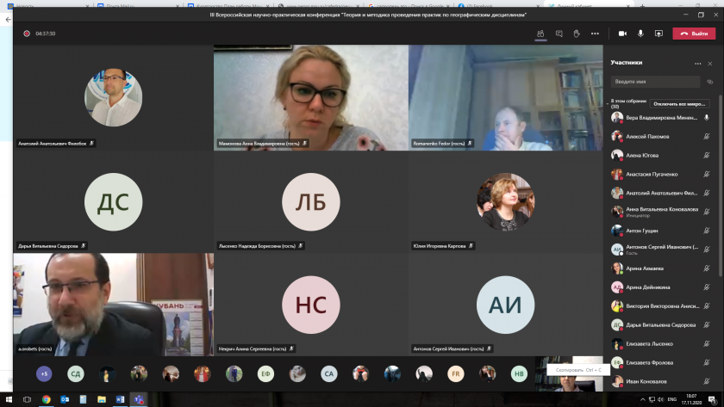Click the show participants icon in toolbar

point(540,34)
